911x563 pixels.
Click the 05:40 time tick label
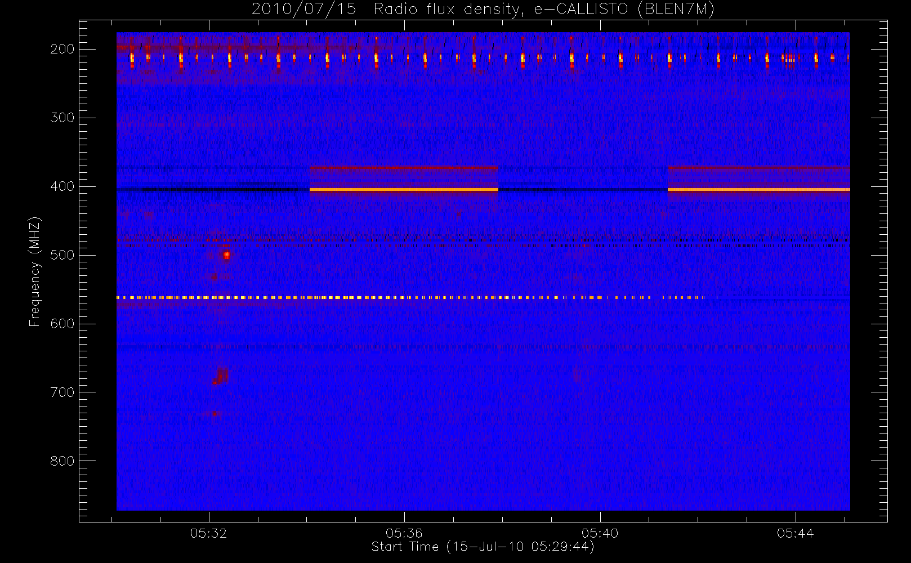(x=600, y=533)
